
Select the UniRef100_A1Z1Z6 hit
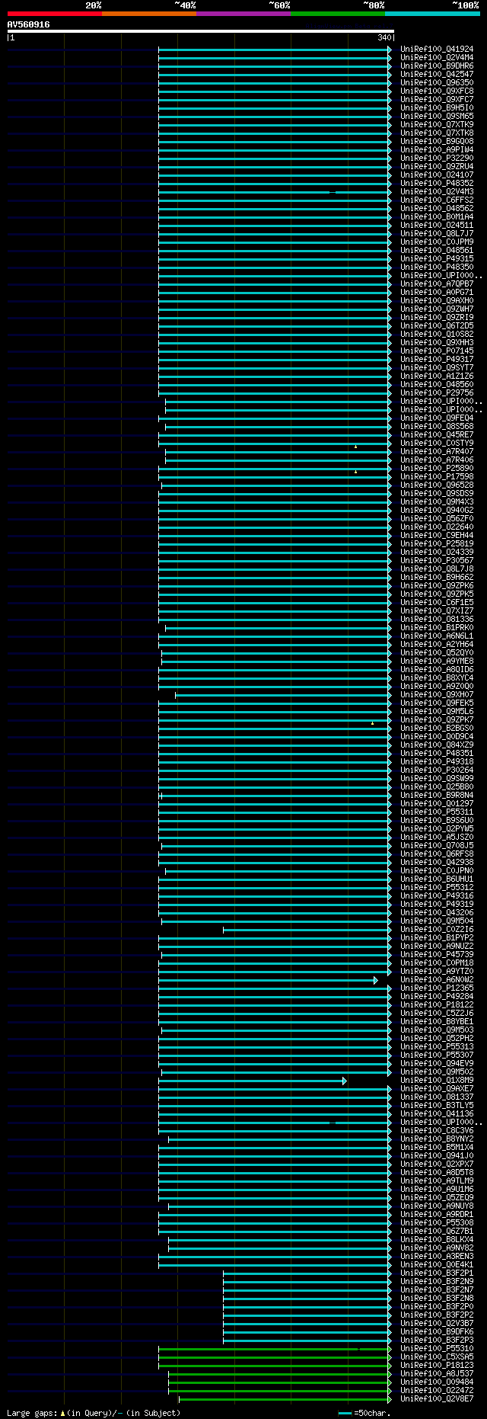(x=437, y=376)
